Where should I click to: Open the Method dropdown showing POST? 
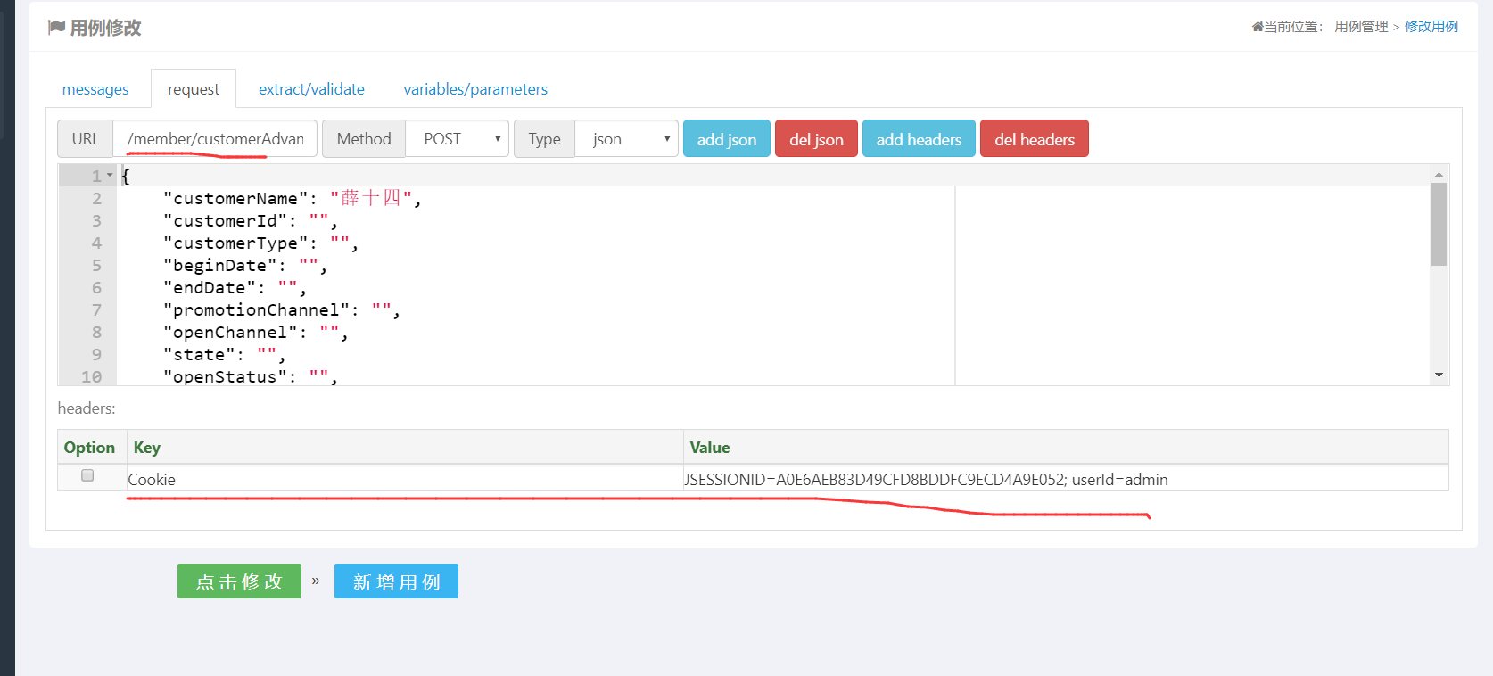click(457, 138)
